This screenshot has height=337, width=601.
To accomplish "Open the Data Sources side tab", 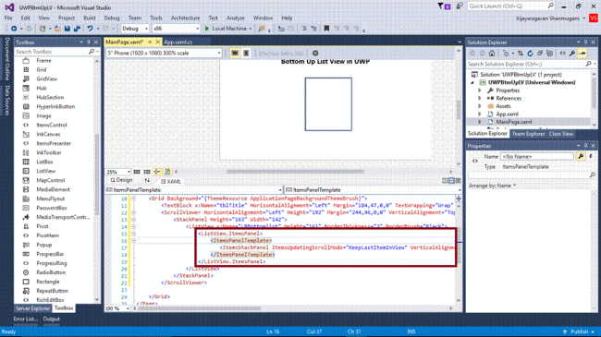I will (6, 100).
